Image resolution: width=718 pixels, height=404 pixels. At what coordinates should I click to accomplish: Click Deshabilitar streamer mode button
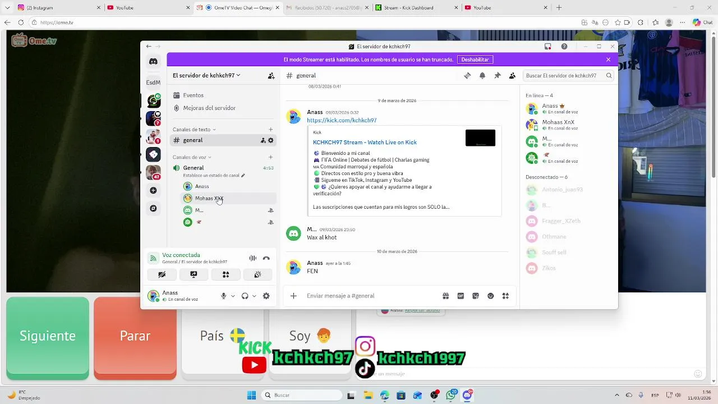point(475,59)
